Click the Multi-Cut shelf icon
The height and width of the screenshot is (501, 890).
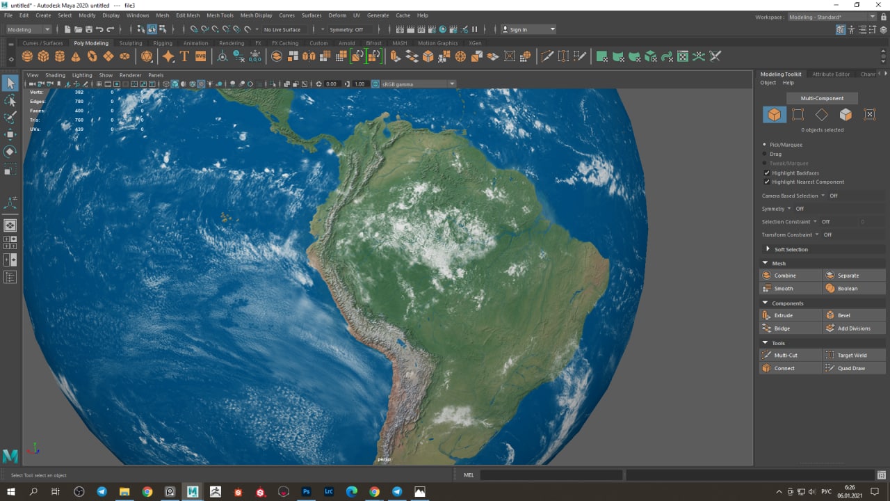pos(547,56)
